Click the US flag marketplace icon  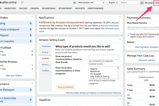click(75, 3)
